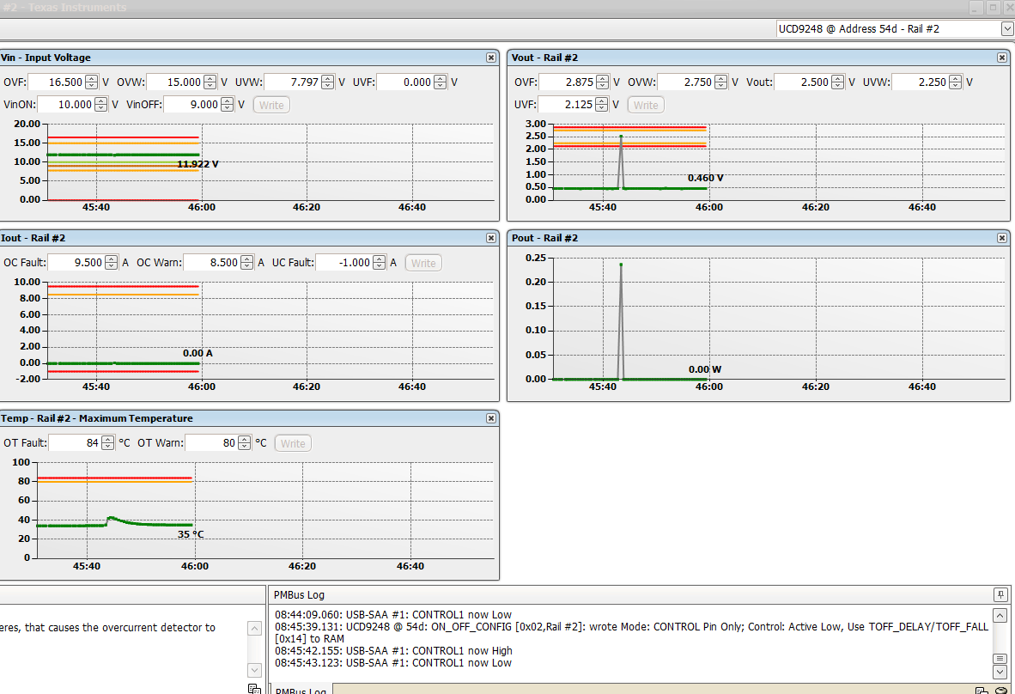Click the OC Warn value field
This screenshot has height=694, width=1015.
pos(212,263)
